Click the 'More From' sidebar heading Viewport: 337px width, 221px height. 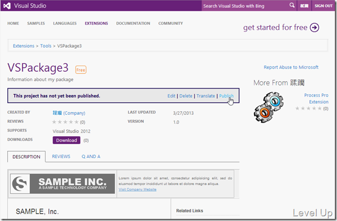tap(279, 83)
